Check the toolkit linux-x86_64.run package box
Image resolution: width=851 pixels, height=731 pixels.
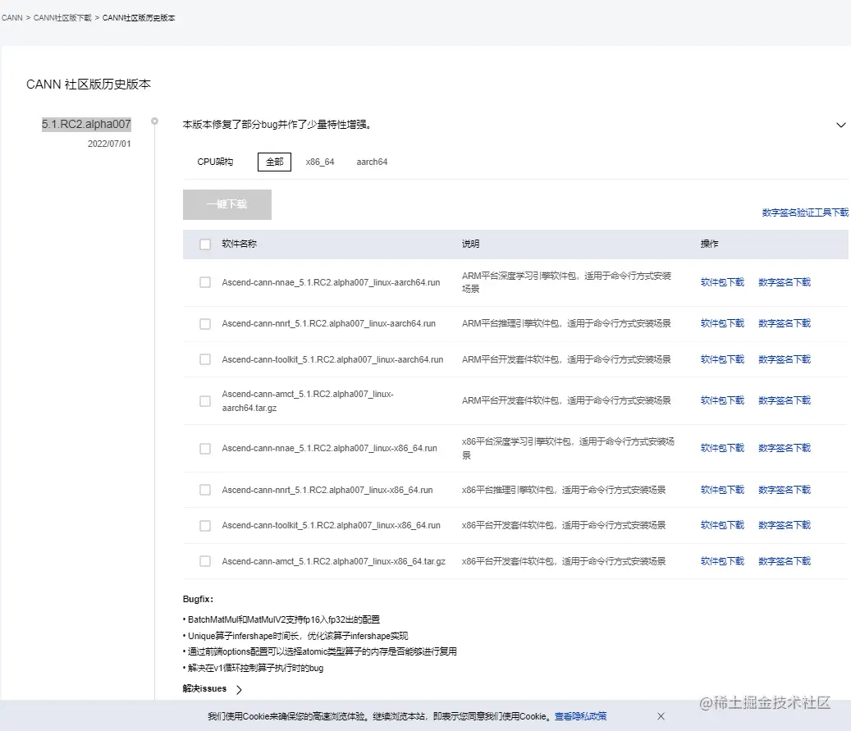[x=205, y=526]
